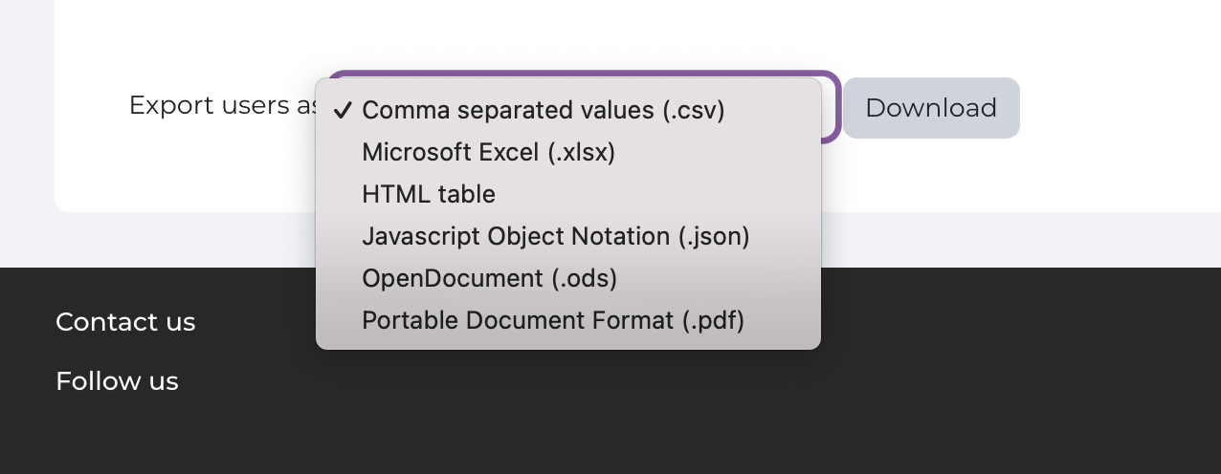This screenshot has width=1221, height=474.
Task: Download the exported users file
Action: pyautogui.click(x=930, y=108)
